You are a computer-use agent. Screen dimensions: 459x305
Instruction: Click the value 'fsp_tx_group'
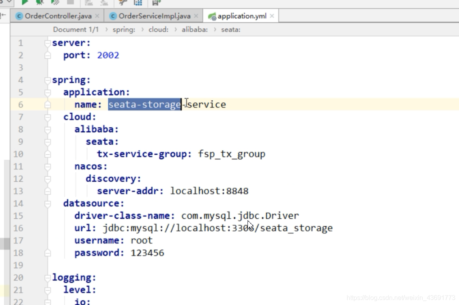click(x=231, y=154)
